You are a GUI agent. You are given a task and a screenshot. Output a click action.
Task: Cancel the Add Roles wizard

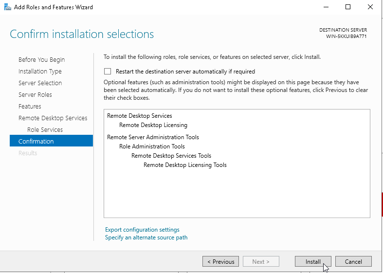(353, 261)
